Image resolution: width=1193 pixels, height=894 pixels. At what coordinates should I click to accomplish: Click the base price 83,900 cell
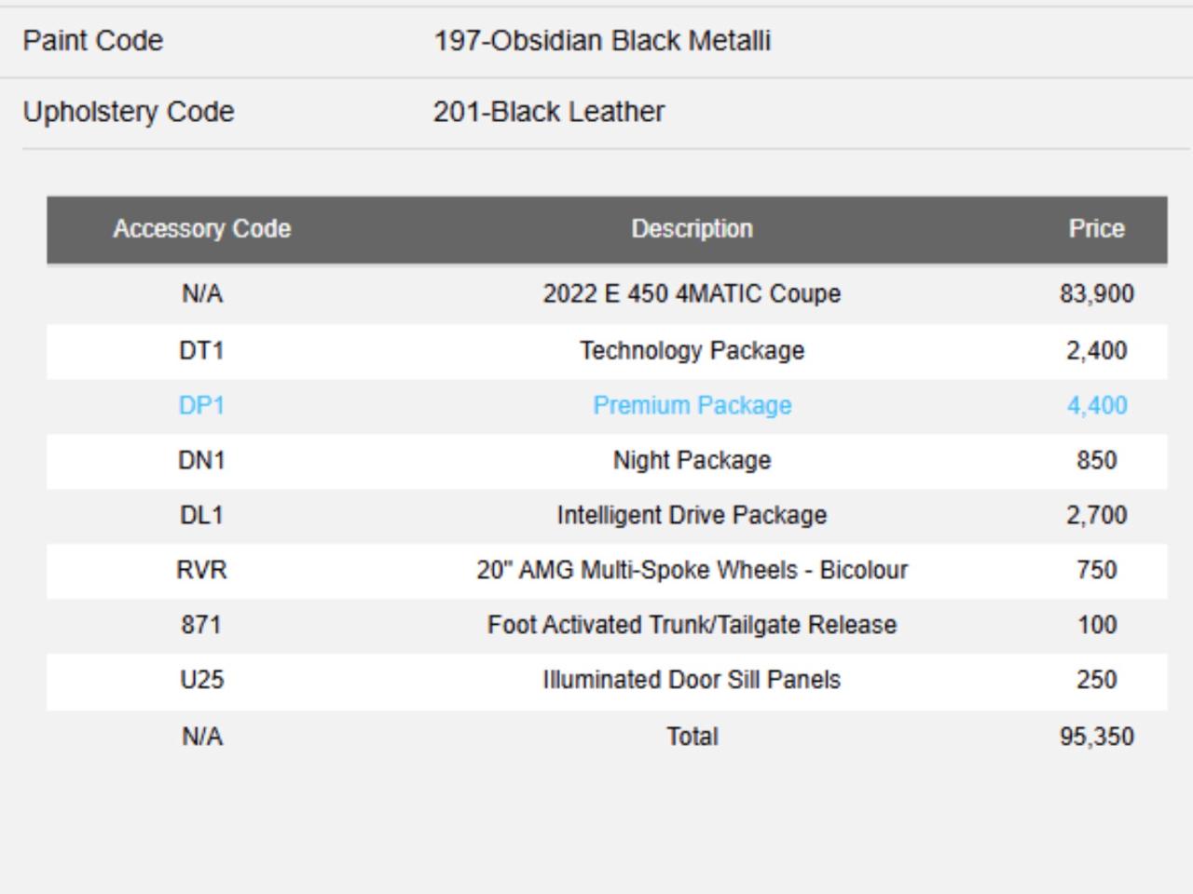(1097, 294)
